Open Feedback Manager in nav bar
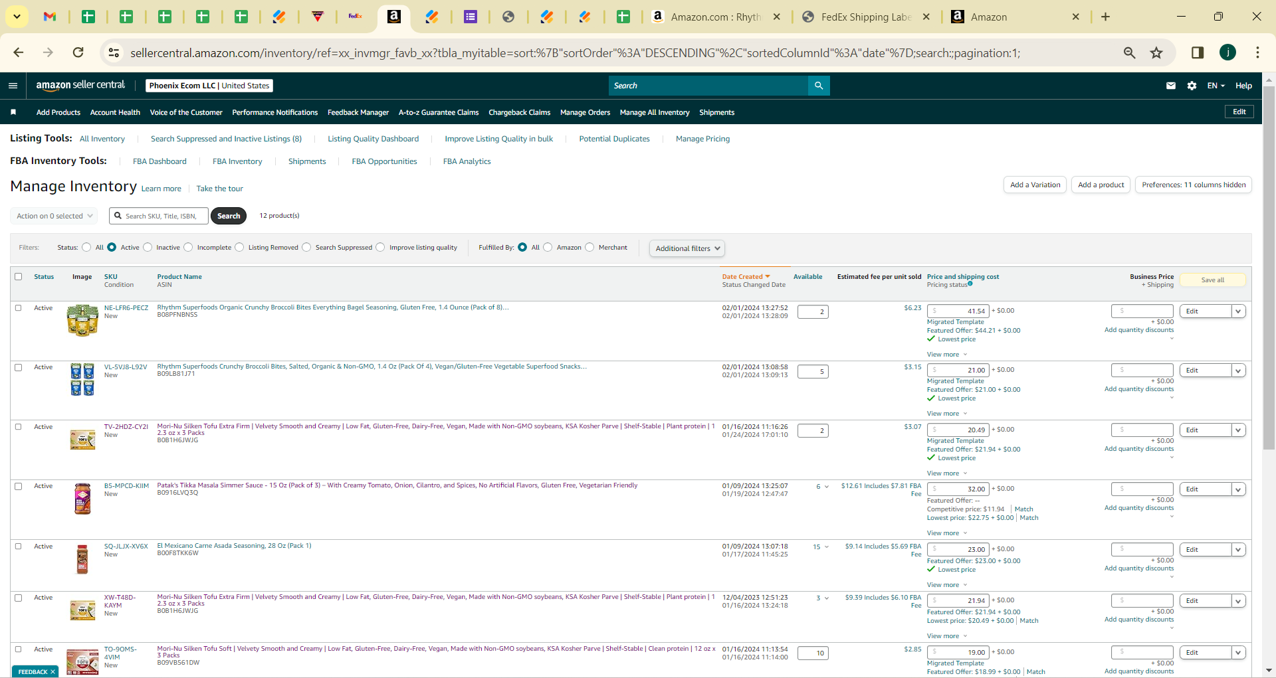1276x678 pixels. point(358,112)
